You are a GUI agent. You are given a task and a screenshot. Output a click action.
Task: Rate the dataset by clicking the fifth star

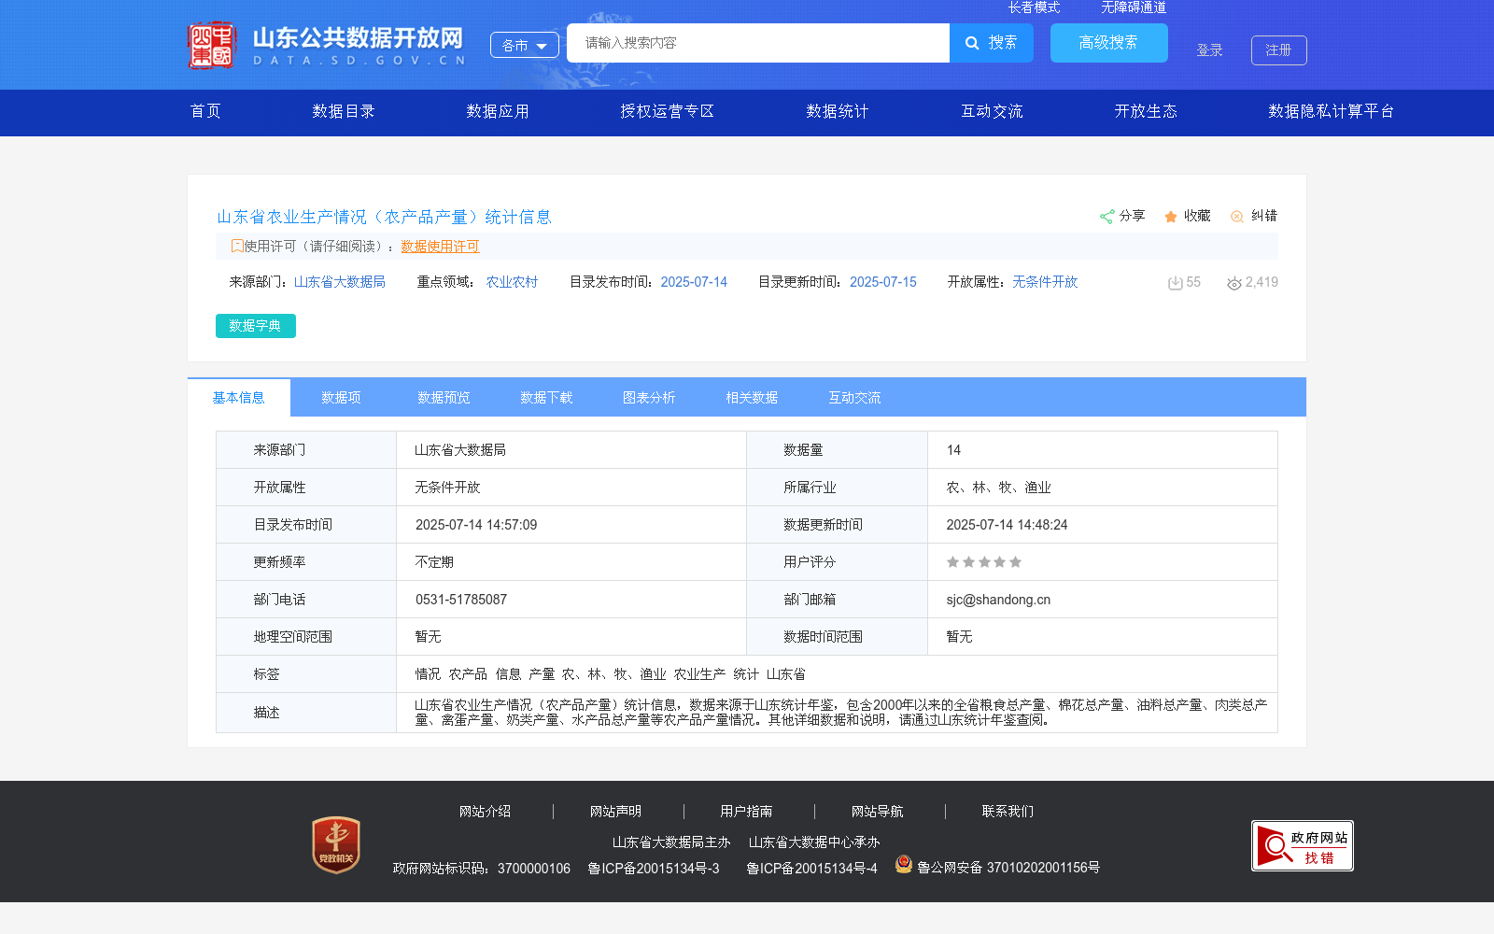click(1016, 561)
